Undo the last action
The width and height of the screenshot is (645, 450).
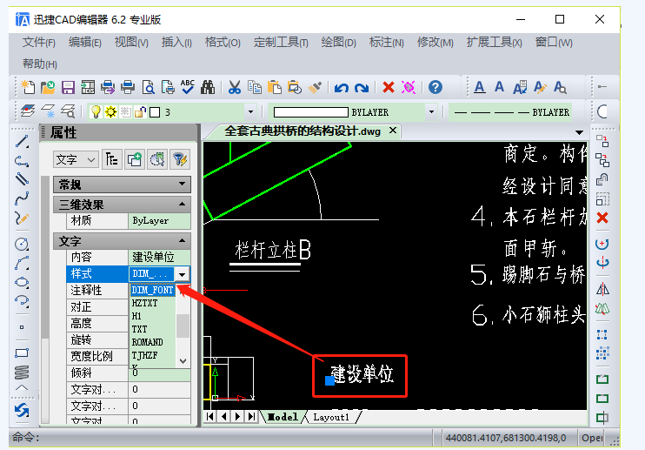point(342,87)
